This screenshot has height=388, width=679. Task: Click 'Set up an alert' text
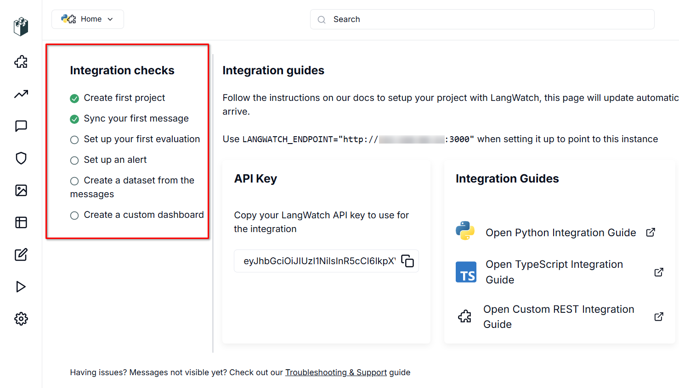[x=115, y=160]
